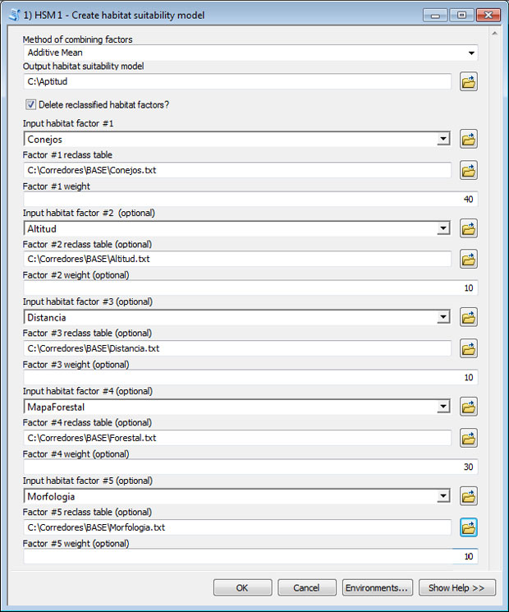This screenshot has height=612, width=509.
Task: Browse for Factor #2 reclass table file
Action: pos(469,259)
